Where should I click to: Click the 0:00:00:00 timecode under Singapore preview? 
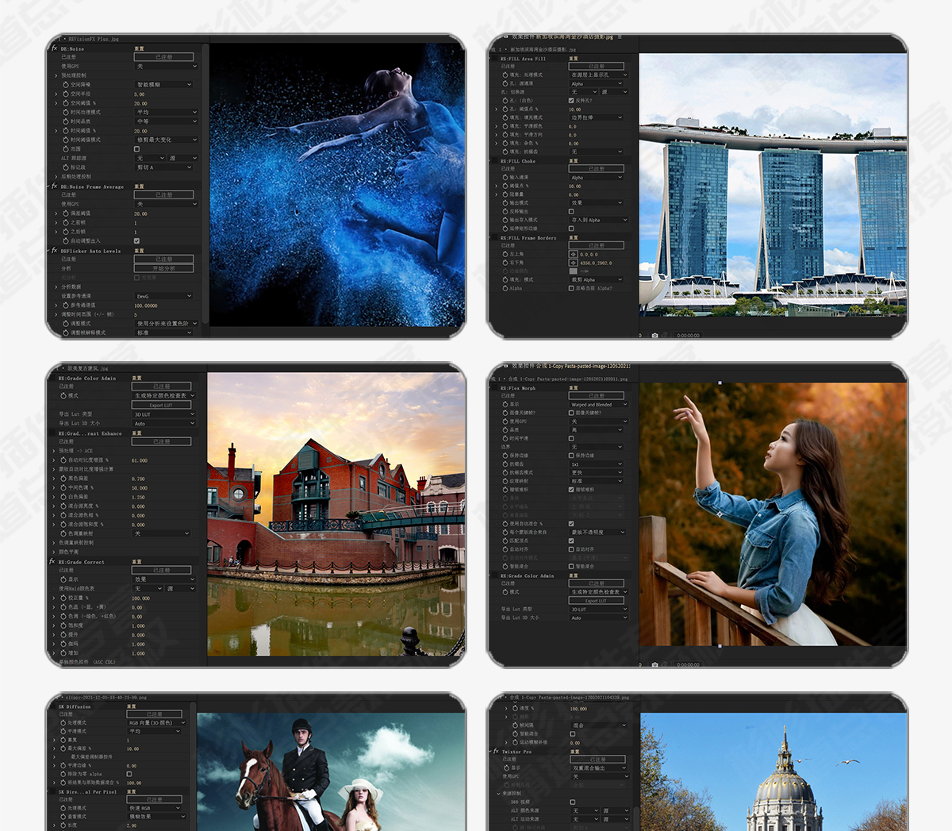click(x=688, y=335)
